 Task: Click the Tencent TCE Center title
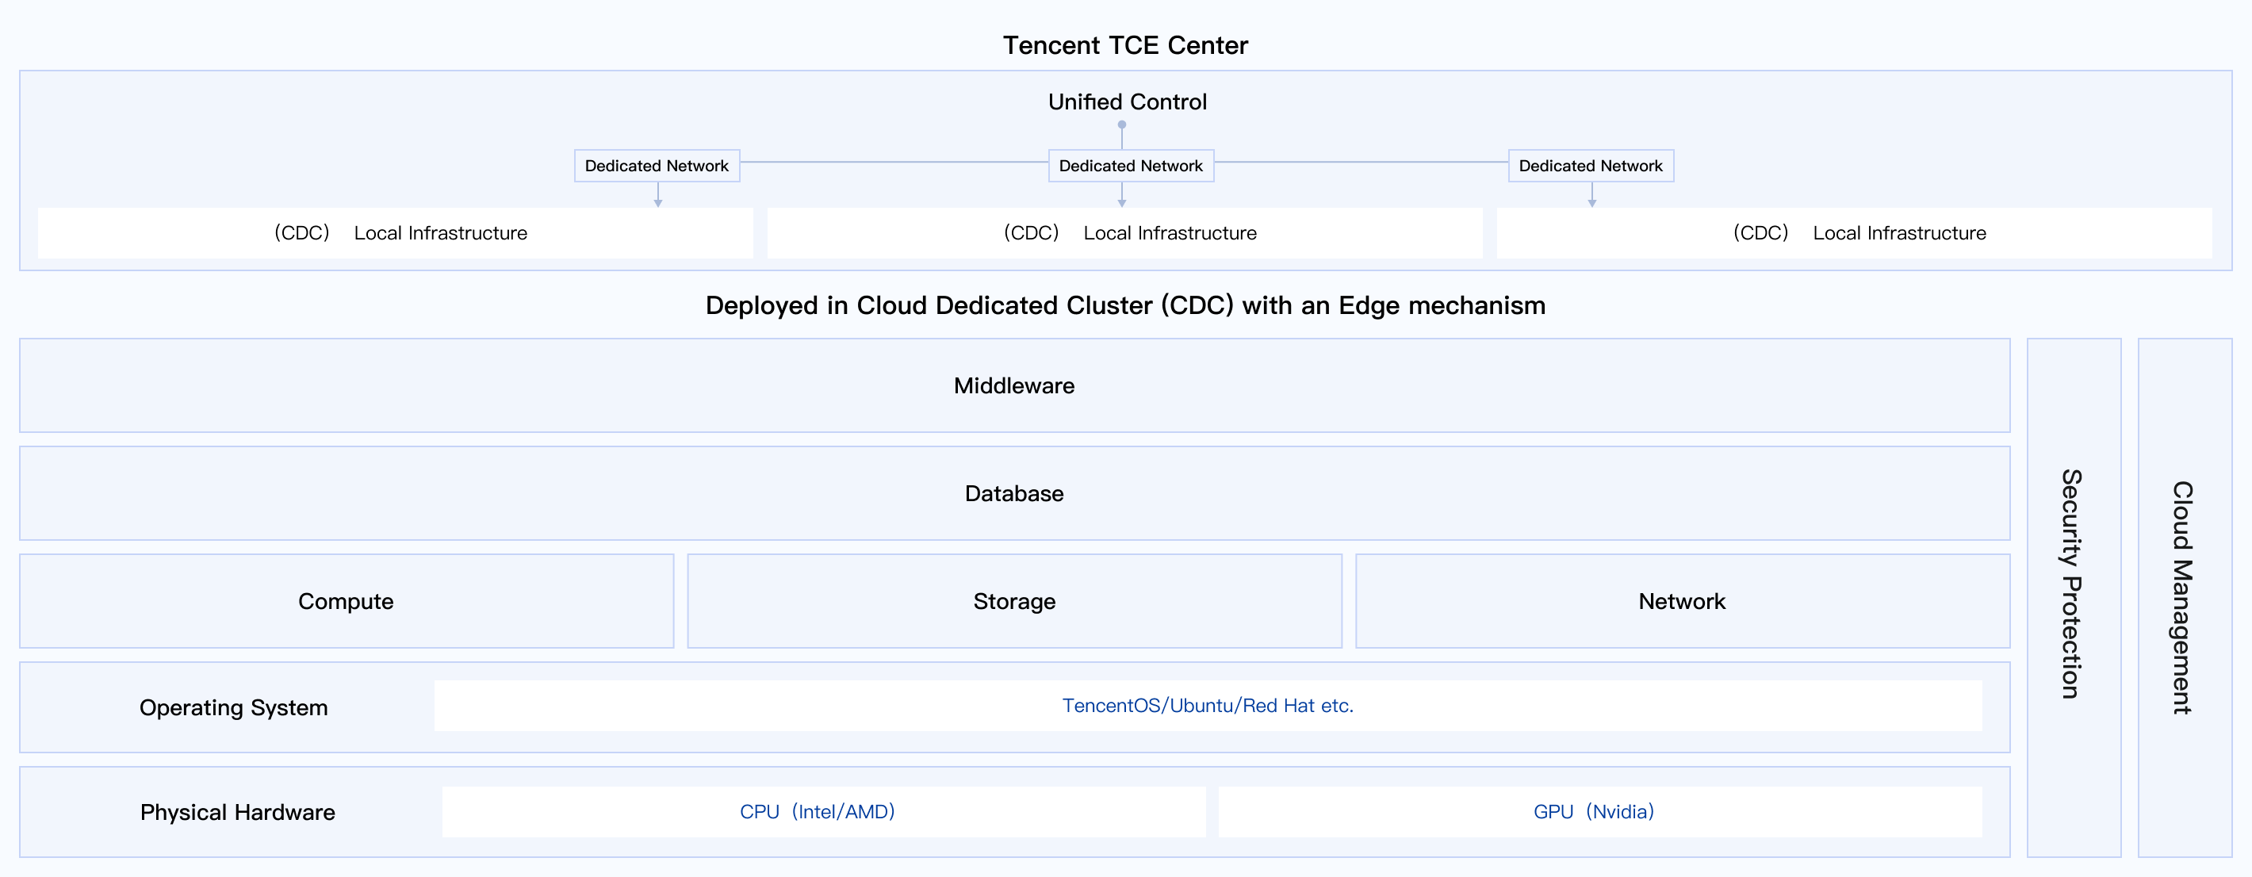1125,45
